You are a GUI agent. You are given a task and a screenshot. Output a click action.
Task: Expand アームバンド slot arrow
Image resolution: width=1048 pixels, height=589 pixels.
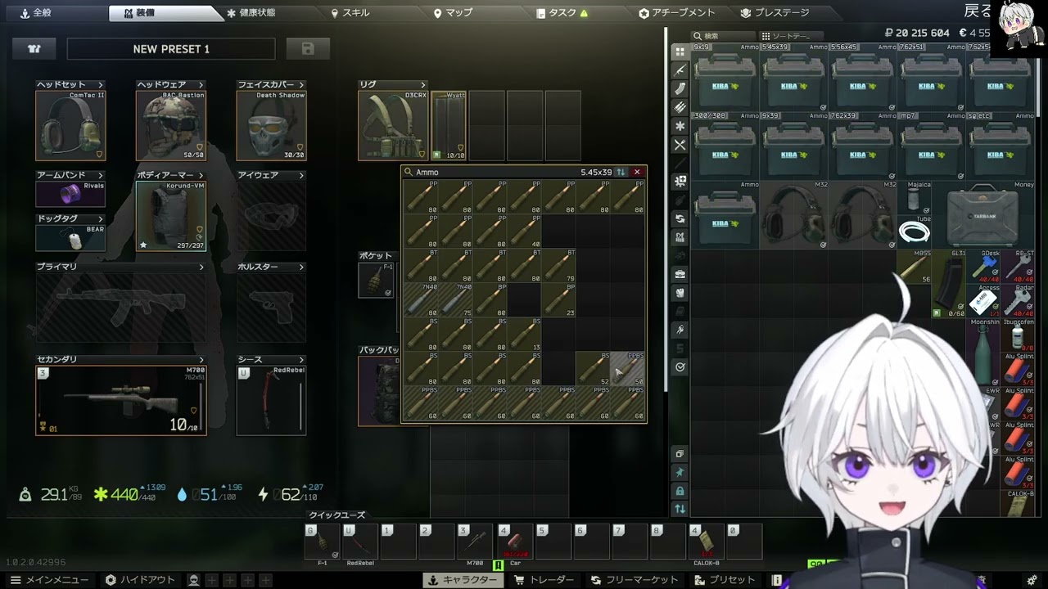point(101,175)
